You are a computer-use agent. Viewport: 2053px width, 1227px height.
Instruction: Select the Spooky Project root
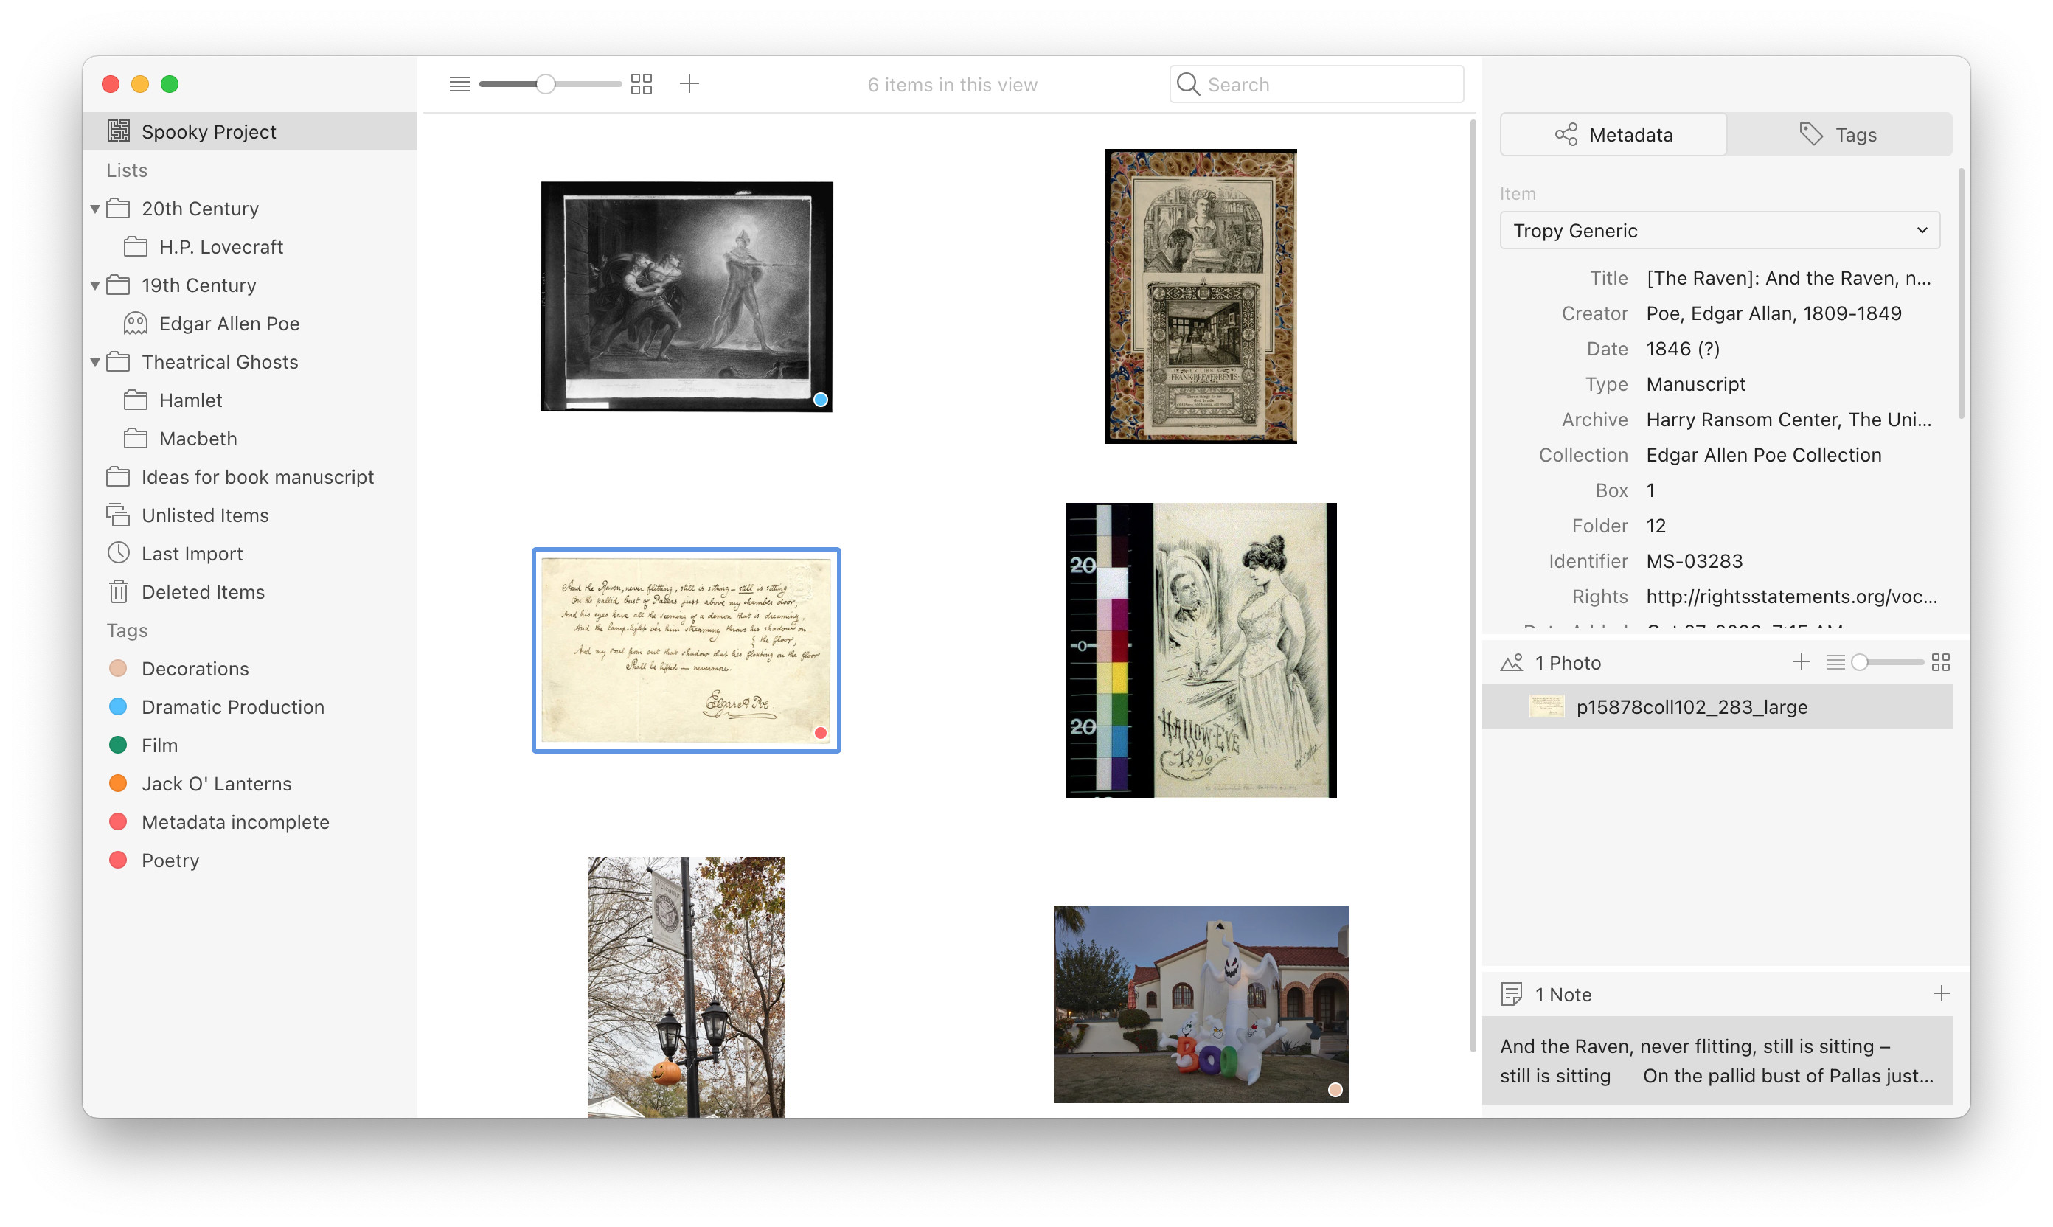point(250,131)
